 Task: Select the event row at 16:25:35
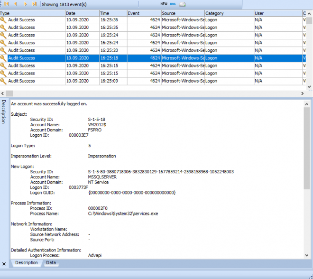click(153, 28)
